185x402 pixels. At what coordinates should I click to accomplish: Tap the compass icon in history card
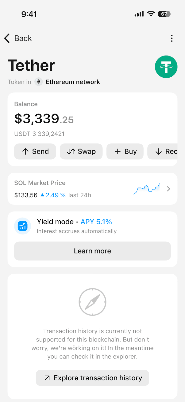(92, 302)
